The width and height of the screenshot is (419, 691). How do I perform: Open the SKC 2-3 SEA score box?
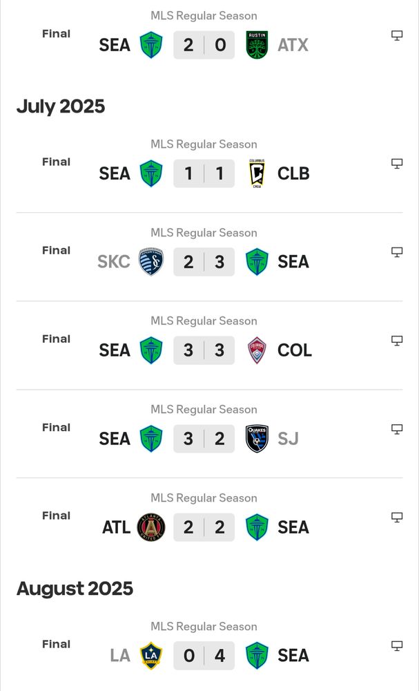[x=204, y=262]
